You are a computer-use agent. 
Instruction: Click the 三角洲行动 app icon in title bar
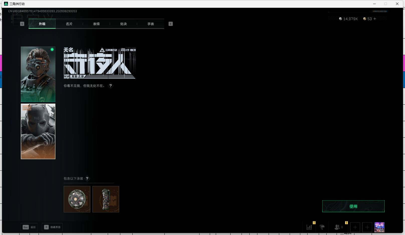(6, 4)
